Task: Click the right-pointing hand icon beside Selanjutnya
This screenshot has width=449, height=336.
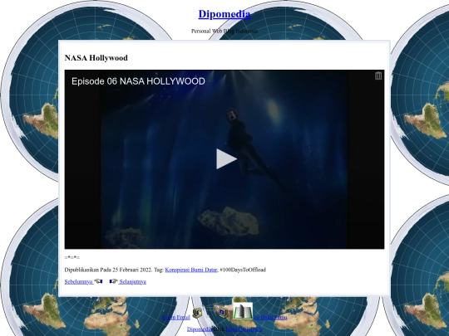Action: tap(114, 281)
